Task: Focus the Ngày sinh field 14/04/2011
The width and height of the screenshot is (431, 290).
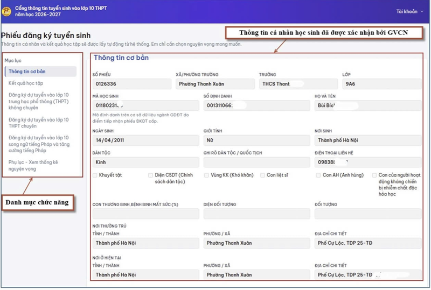Action: pyautogui.click(x=145, y=140)
